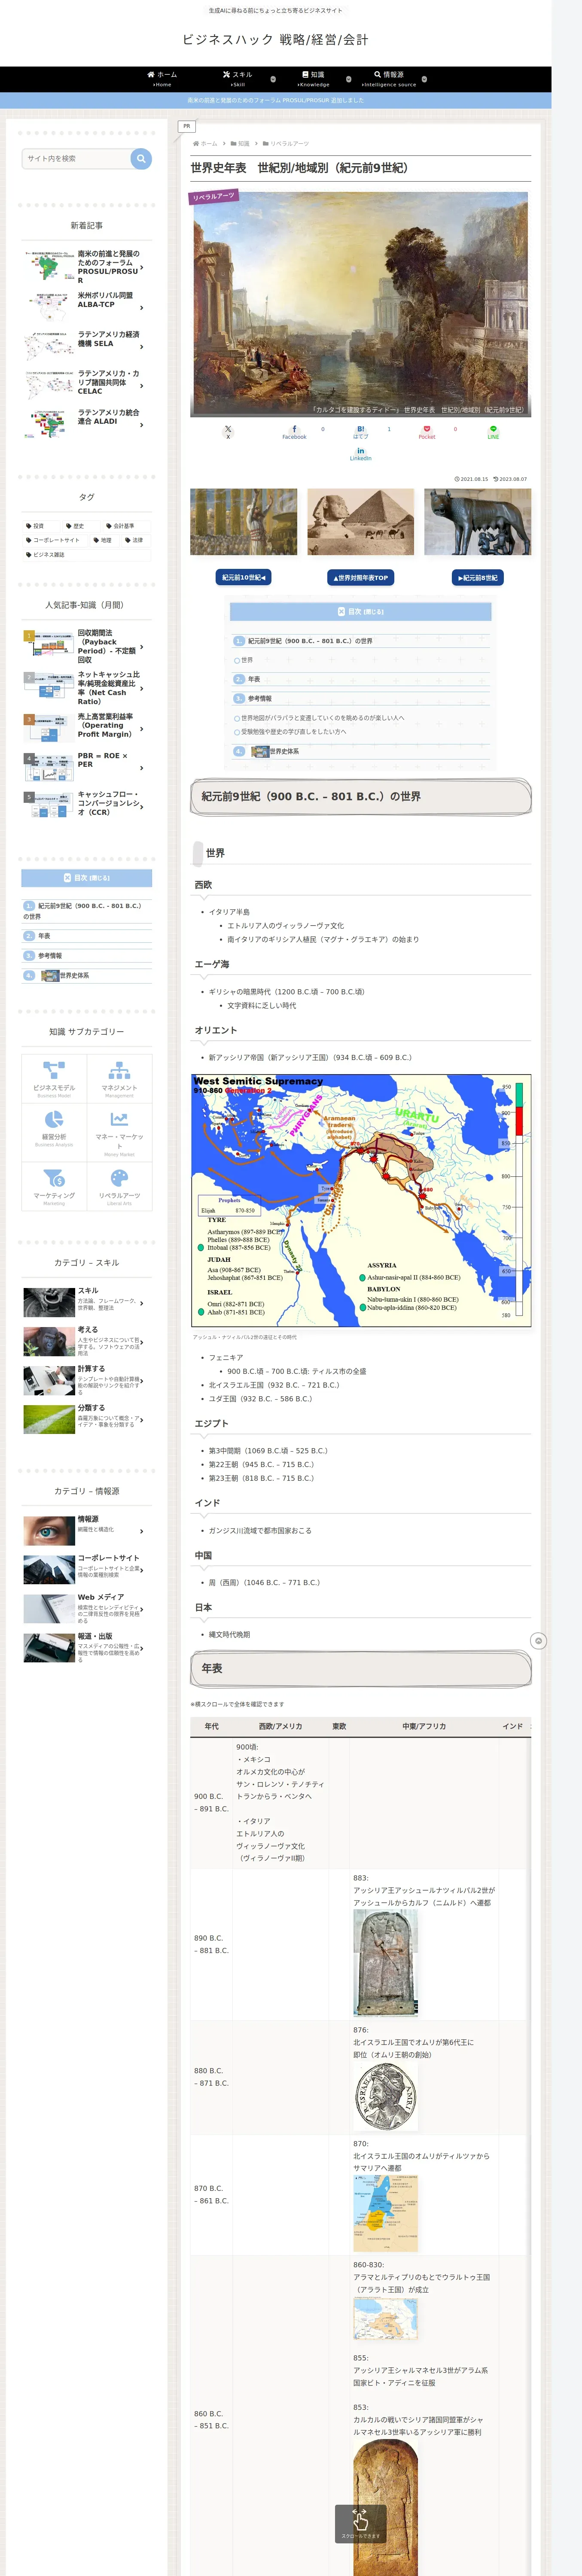This screenshot has height=2576, width=582.
Task: Toggle the sidebar 目次 close control
Action: (x=87, y=878)
